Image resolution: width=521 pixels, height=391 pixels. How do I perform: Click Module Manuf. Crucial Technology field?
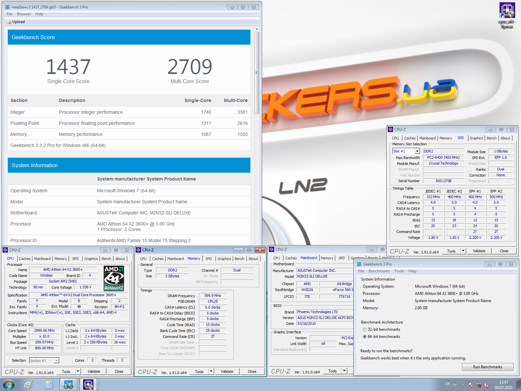tap(444, 164)
